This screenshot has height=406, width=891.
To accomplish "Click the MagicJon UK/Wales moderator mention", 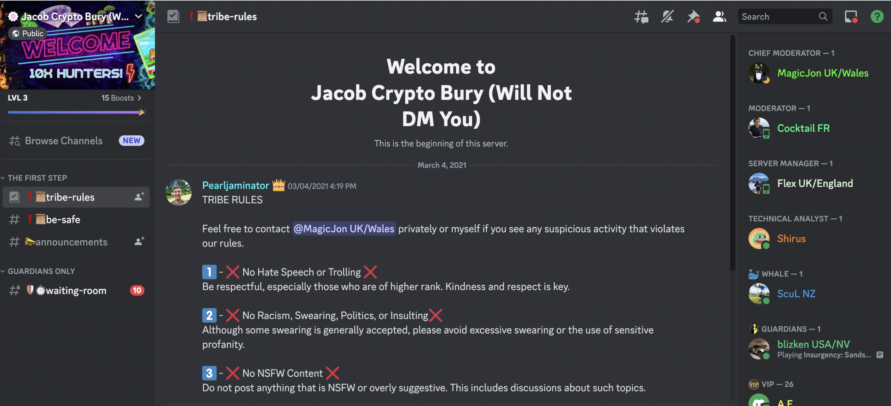I will click(x=344, y=228).
